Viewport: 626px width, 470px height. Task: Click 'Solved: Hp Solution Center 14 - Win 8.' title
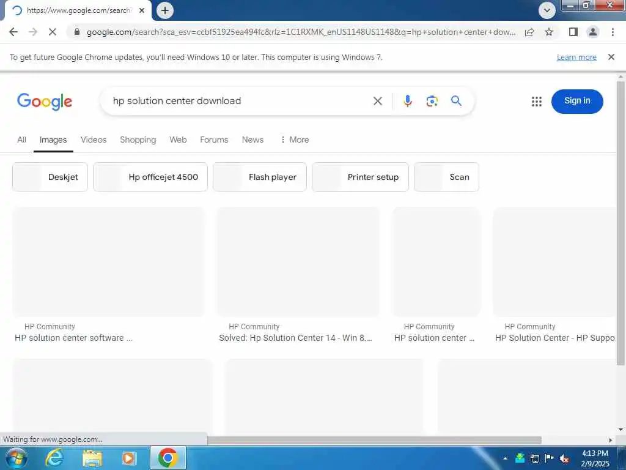295,338
